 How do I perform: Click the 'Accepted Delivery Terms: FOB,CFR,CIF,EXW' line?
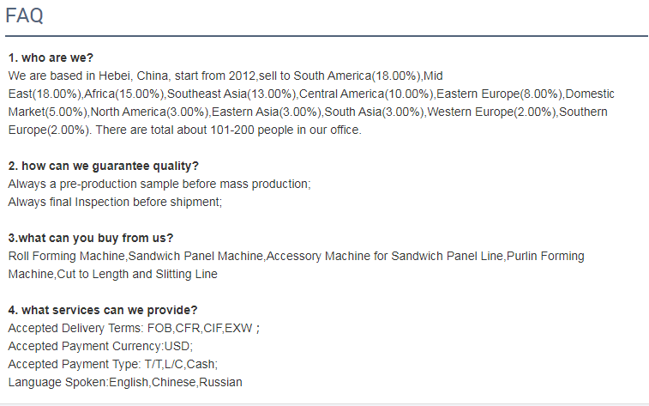click(134, 328)
